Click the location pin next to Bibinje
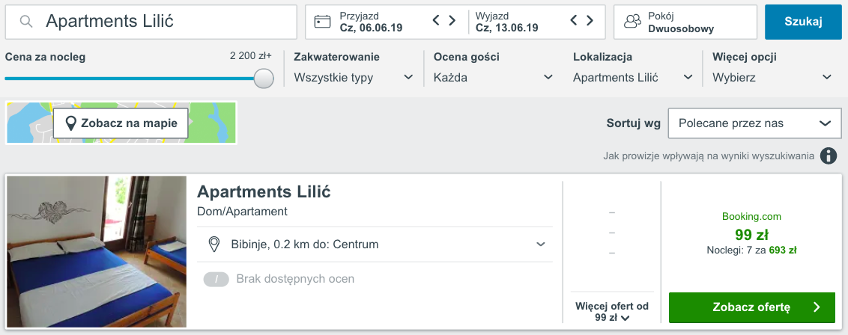The height and width of the screenshot is (335, 848). tap(214, 245)
